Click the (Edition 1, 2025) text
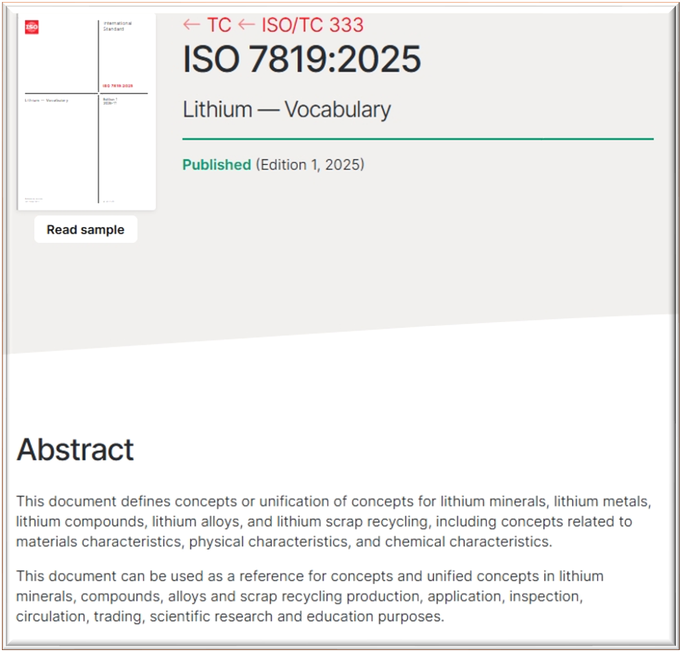Screen dimensions: 681x652 point(310,165)
